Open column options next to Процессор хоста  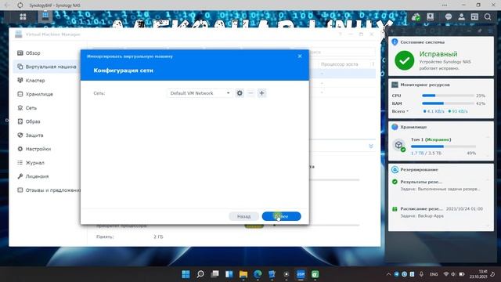click(x=373, y=64)
